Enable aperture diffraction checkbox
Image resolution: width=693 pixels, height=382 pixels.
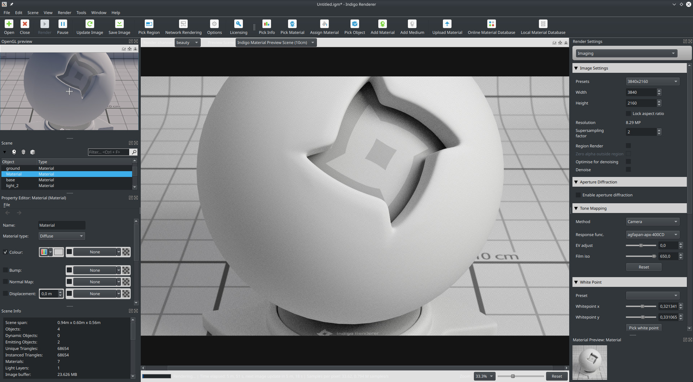[x=578, y=195]
